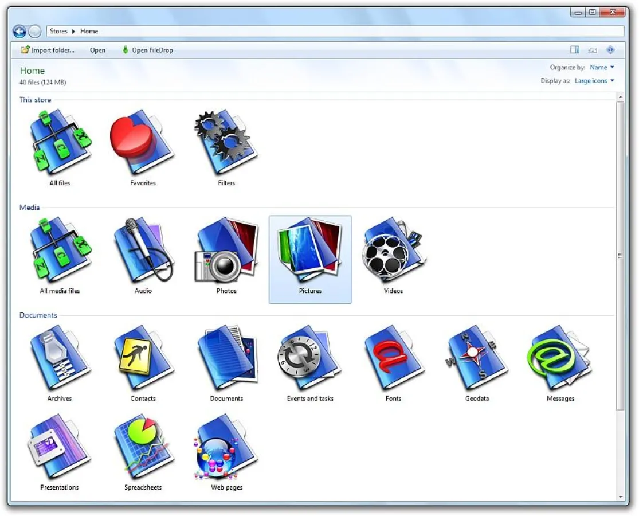Click the blue info icon in toolbar
This screenshot has width=639, height=516.
click(x=610, y=50)
